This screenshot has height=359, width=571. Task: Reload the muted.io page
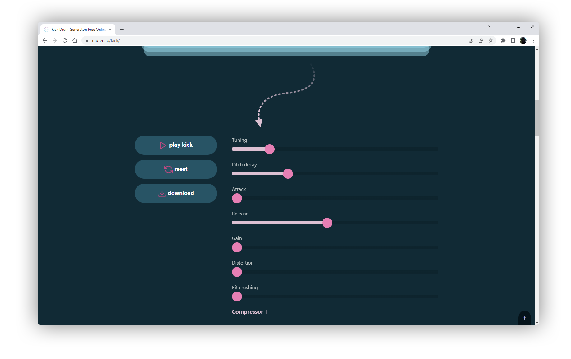click(65, 40)
